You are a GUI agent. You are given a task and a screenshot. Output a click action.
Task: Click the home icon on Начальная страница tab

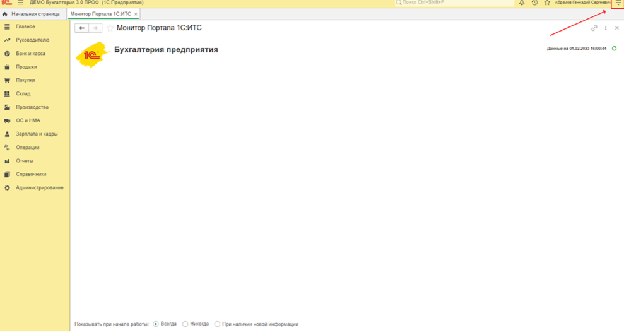click(5, 14)
